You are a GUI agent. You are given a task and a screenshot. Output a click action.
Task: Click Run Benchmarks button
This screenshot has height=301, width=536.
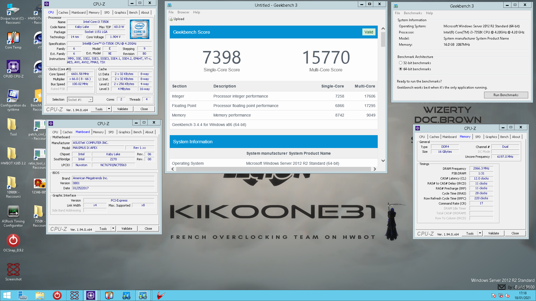[506, 95]
